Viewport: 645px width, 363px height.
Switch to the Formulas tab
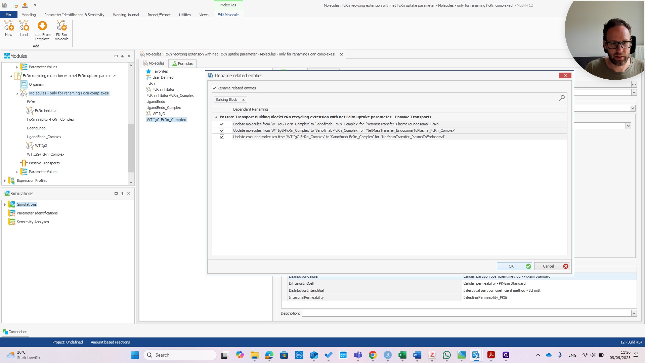coord(182,64)
